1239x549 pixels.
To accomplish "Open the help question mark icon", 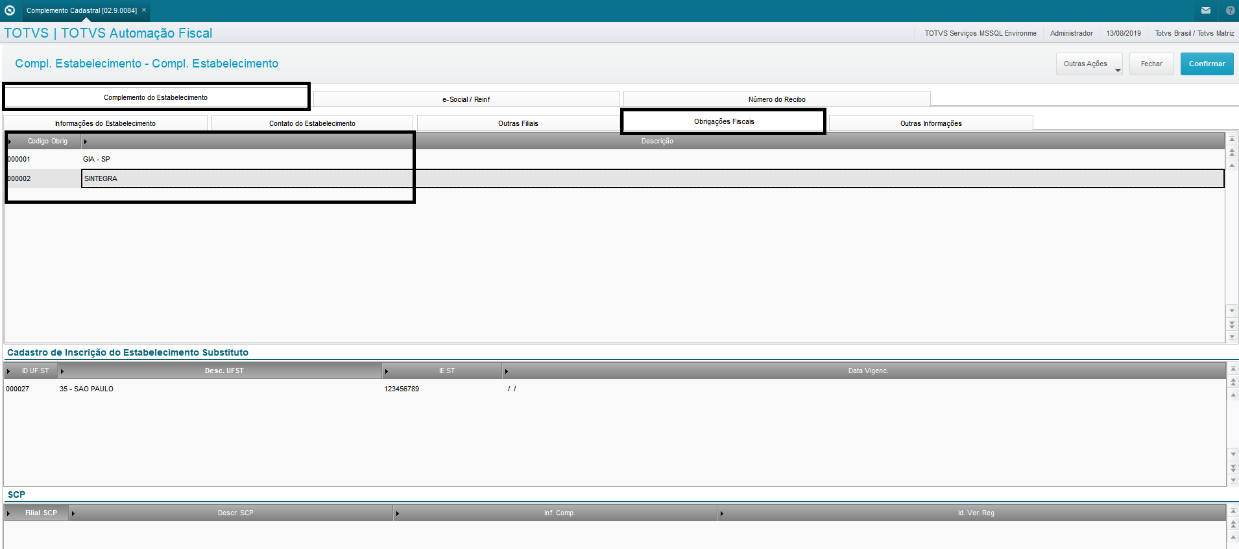I will coord(1230,10).
